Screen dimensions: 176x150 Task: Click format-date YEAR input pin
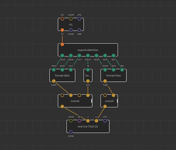pos(54,70)
